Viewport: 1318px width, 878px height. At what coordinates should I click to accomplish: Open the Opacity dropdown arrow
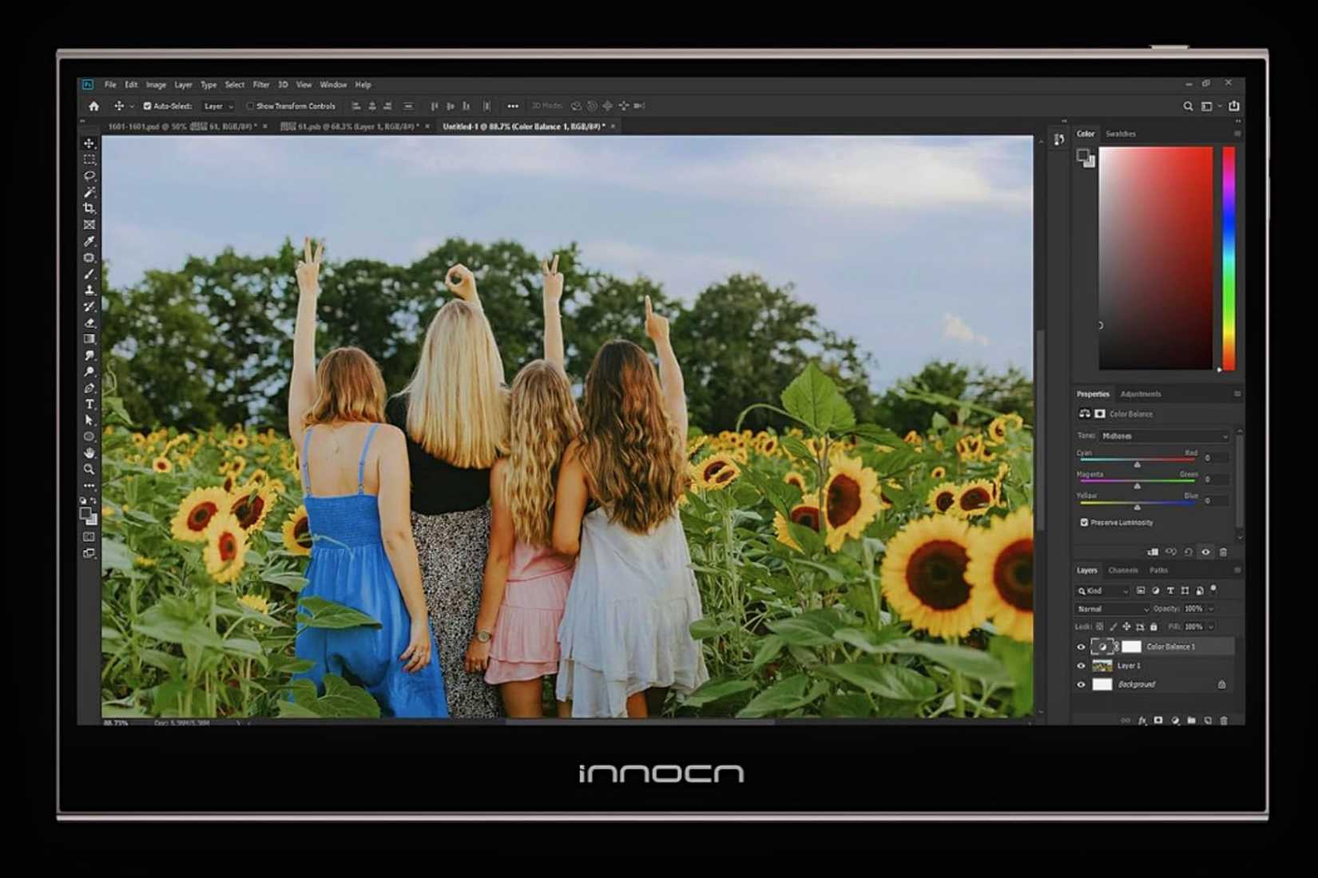(1211, 609)
